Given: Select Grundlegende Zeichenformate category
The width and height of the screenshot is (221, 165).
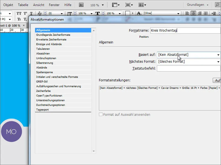Looking at the screenshot, I should tap(63, 35).
